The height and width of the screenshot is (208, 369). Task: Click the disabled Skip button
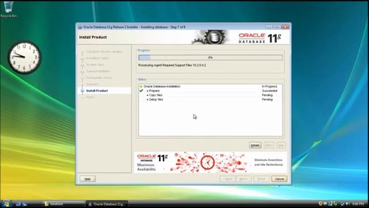(x=281, y=145)
